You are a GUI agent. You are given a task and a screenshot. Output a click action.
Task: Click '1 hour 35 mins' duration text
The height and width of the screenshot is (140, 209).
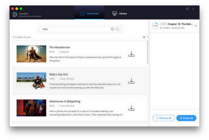point(67,106)
